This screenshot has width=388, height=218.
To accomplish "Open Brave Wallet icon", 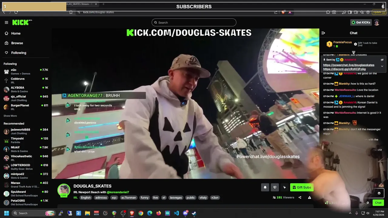I will pyautogui.click(x=356, y=12).
